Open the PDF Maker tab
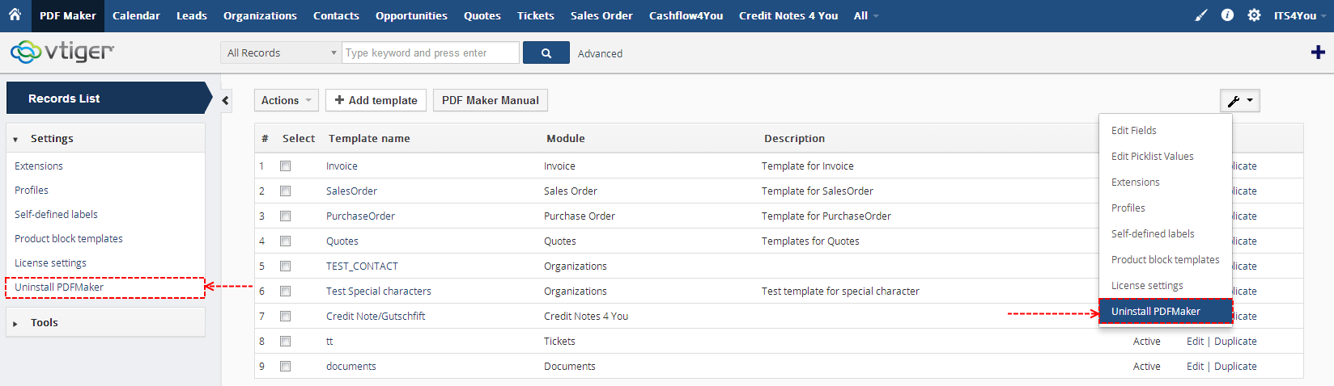1334x386 pixels. pos(68,15)
